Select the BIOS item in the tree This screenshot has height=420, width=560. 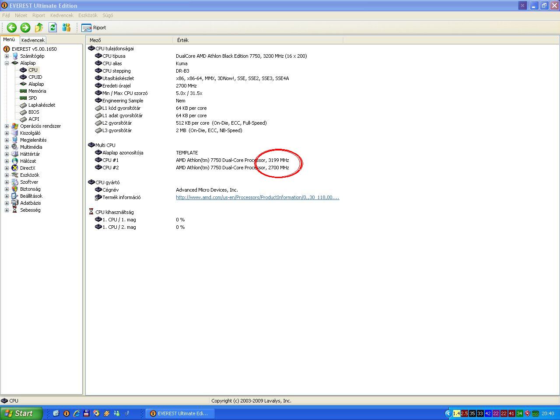(34, 112)
